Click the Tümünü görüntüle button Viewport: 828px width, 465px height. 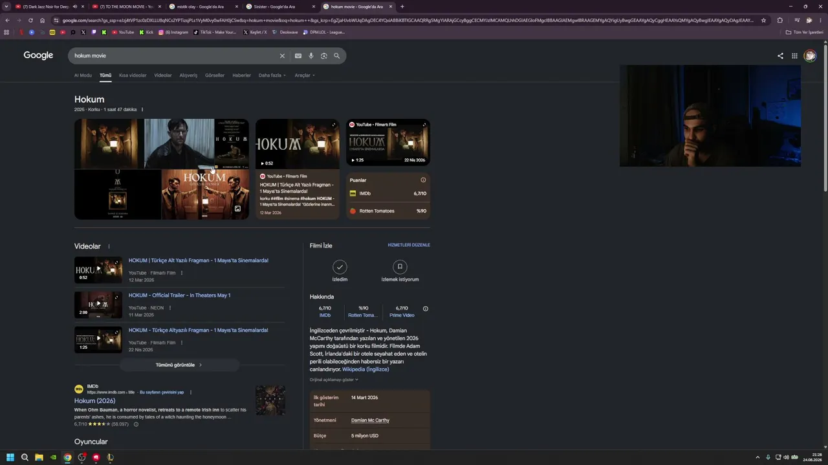click(x=179, y=365)
